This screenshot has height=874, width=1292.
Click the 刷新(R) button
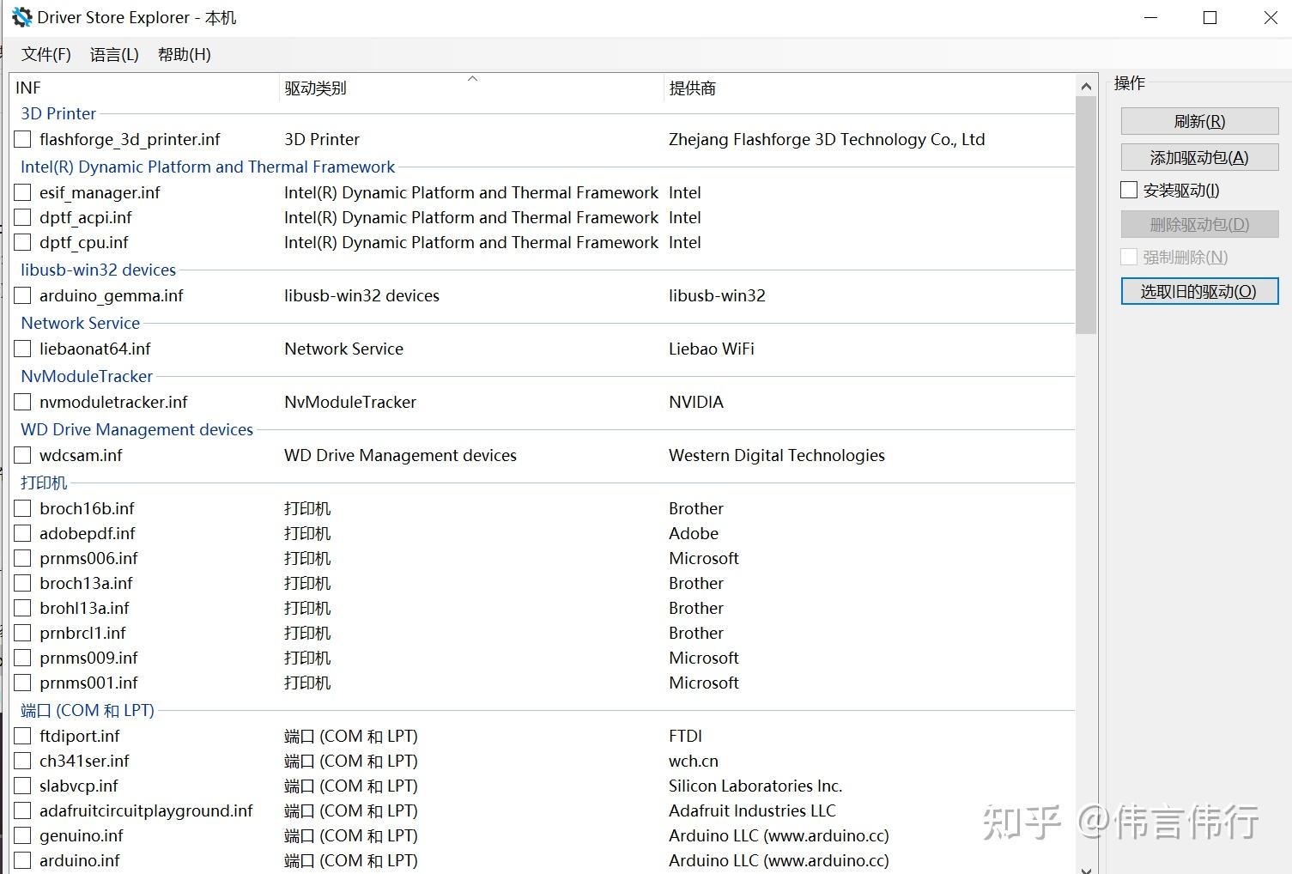(x=1198, y=121)
